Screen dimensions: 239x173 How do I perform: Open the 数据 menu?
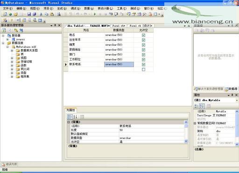tap(89, 8)
